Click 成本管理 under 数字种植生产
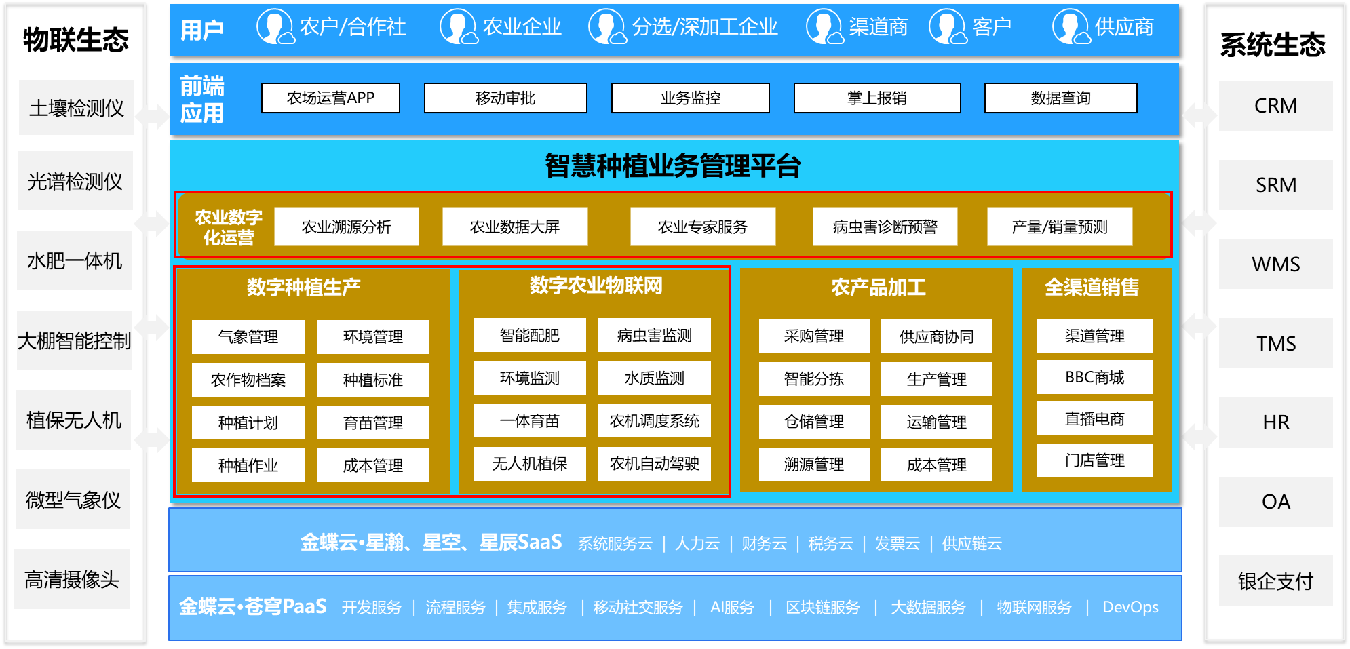This screenshot has width=1350, height=649. click(x=373, y=465)
